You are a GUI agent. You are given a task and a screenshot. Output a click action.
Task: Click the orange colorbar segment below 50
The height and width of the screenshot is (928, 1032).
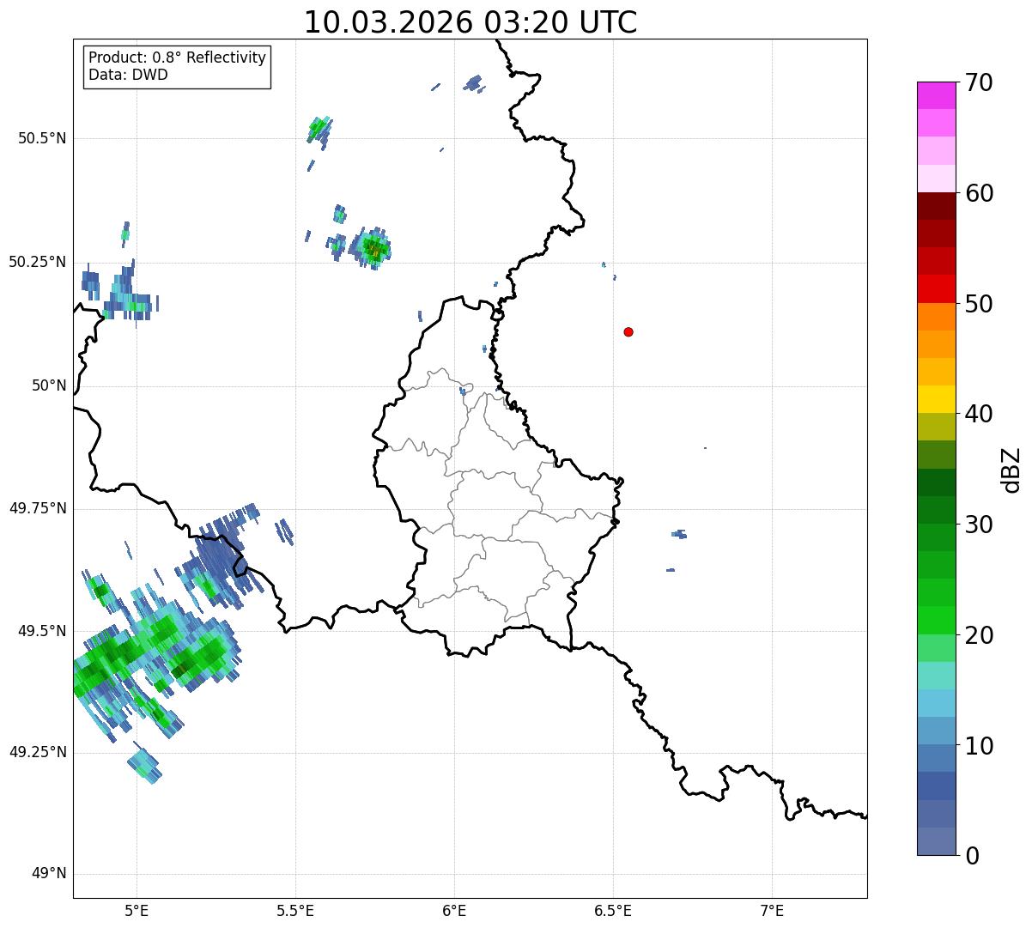(x=937, y=317)
